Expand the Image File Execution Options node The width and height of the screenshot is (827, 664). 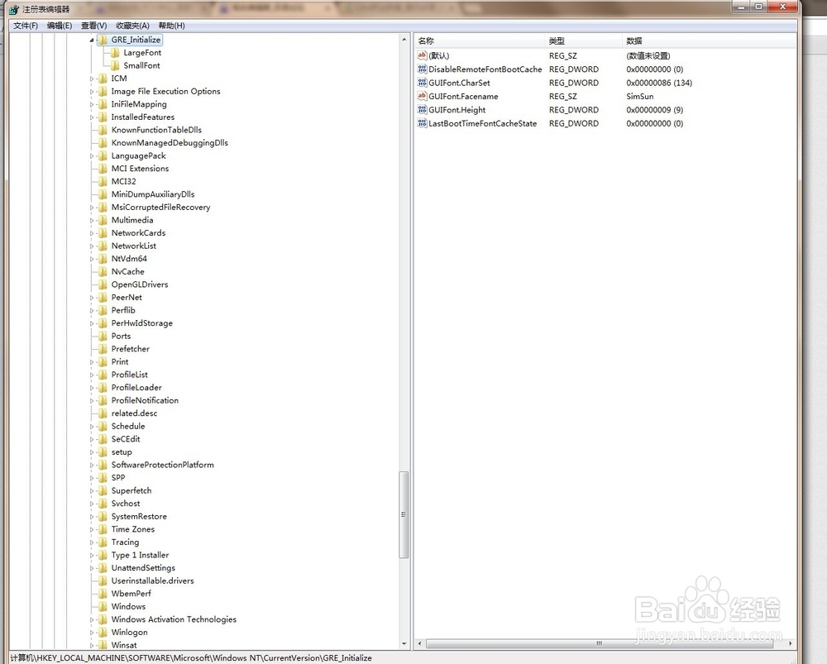(x=92, y=92)
